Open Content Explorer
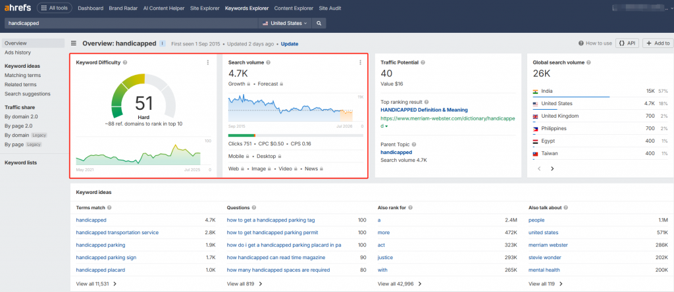The height and width of the screenshot is (292, 674). (294, 8)
